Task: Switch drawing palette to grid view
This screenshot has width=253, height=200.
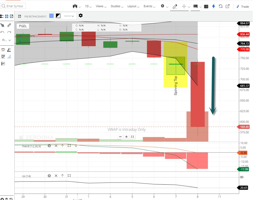Action: 7,16
